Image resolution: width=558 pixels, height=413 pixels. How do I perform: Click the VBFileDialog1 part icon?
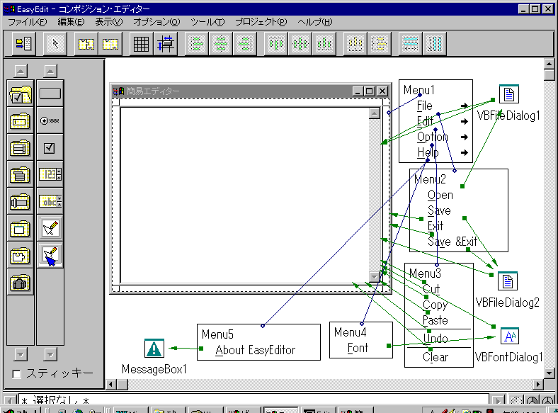pyautogui.click(x=508, y=95)
